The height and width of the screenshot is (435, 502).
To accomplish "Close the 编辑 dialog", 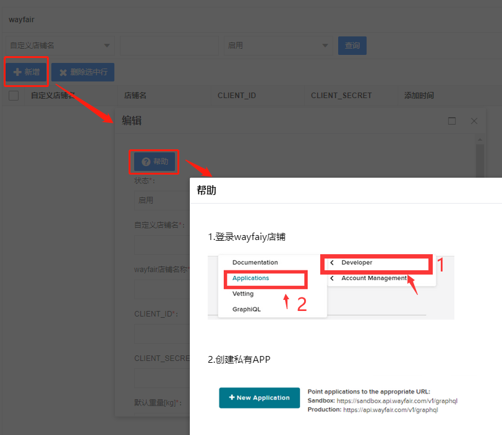I will (474, 121).
